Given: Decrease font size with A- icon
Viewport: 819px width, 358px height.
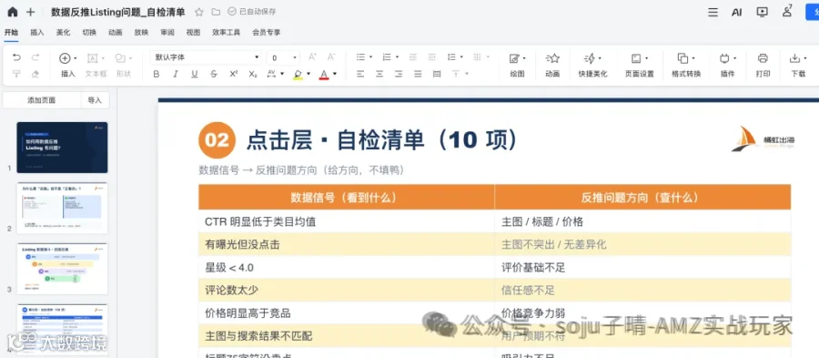Looking at the screenshot, I should [x=331, y=57].
